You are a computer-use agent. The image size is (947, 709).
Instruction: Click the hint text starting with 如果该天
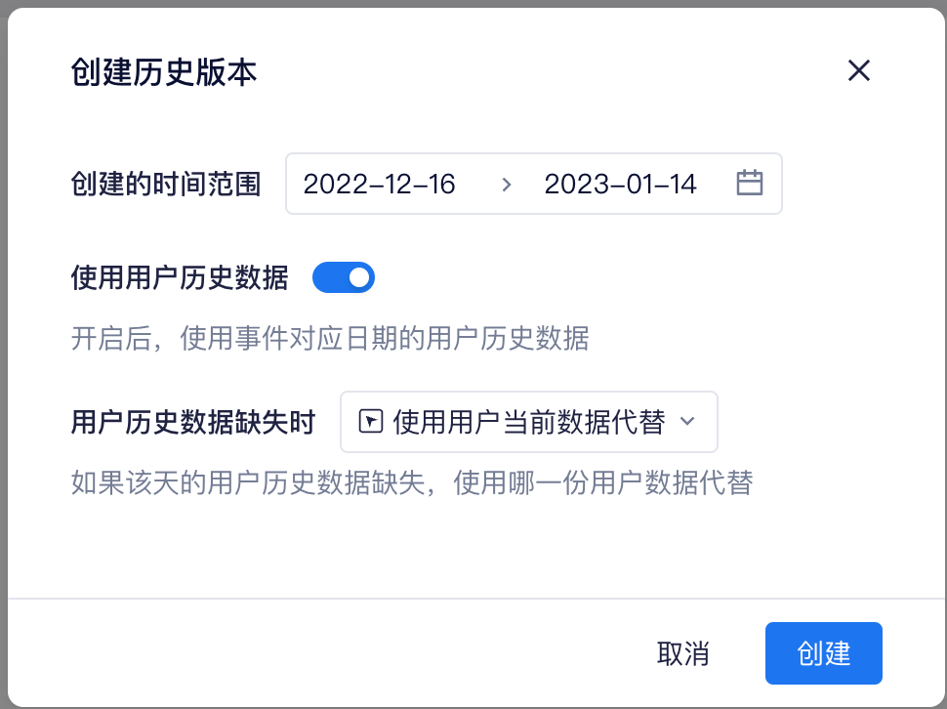point(412,483)
